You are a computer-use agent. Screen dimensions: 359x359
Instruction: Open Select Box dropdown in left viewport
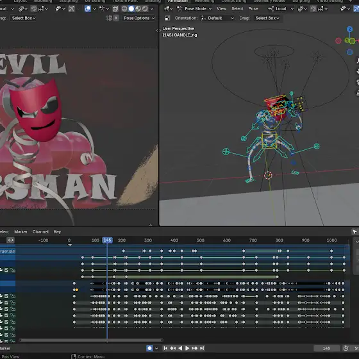(23, 18)
